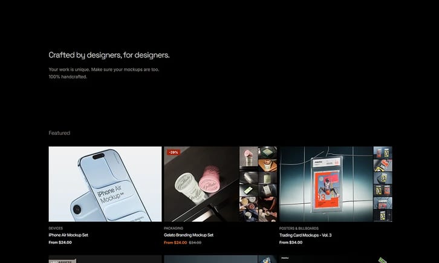Select the PACKAGING category label

click(174, 228)
